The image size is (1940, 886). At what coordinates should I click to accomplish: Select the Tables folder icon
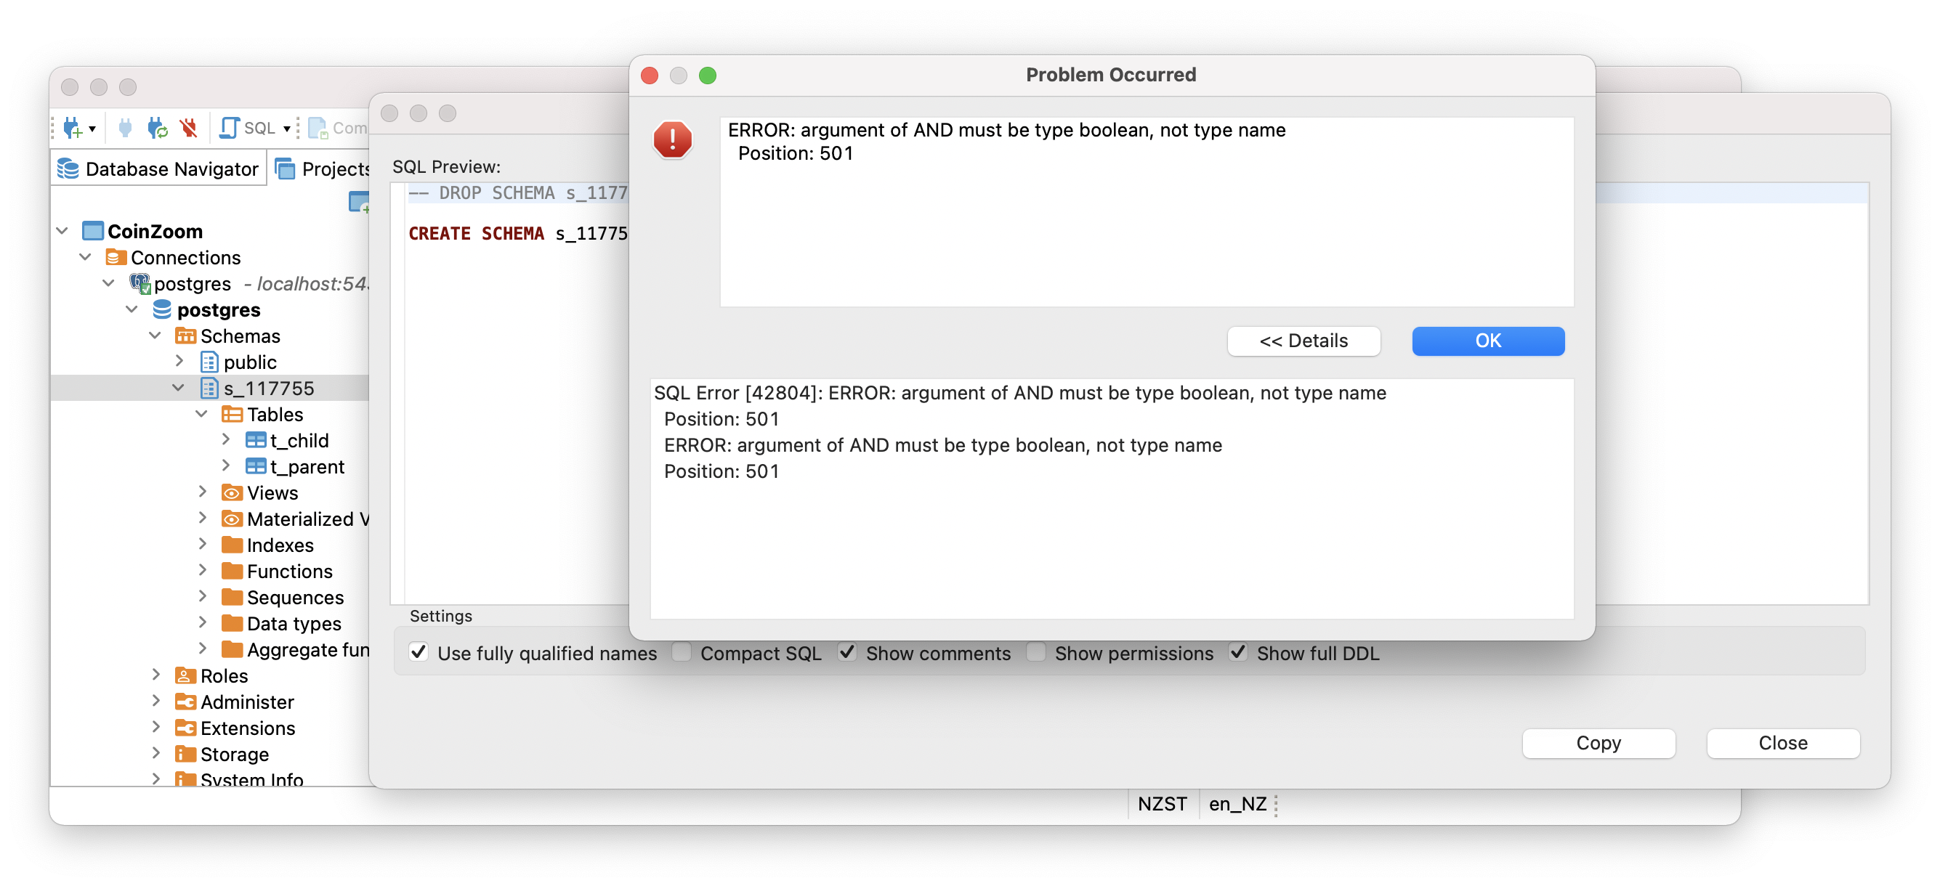[x=232, y=414]
